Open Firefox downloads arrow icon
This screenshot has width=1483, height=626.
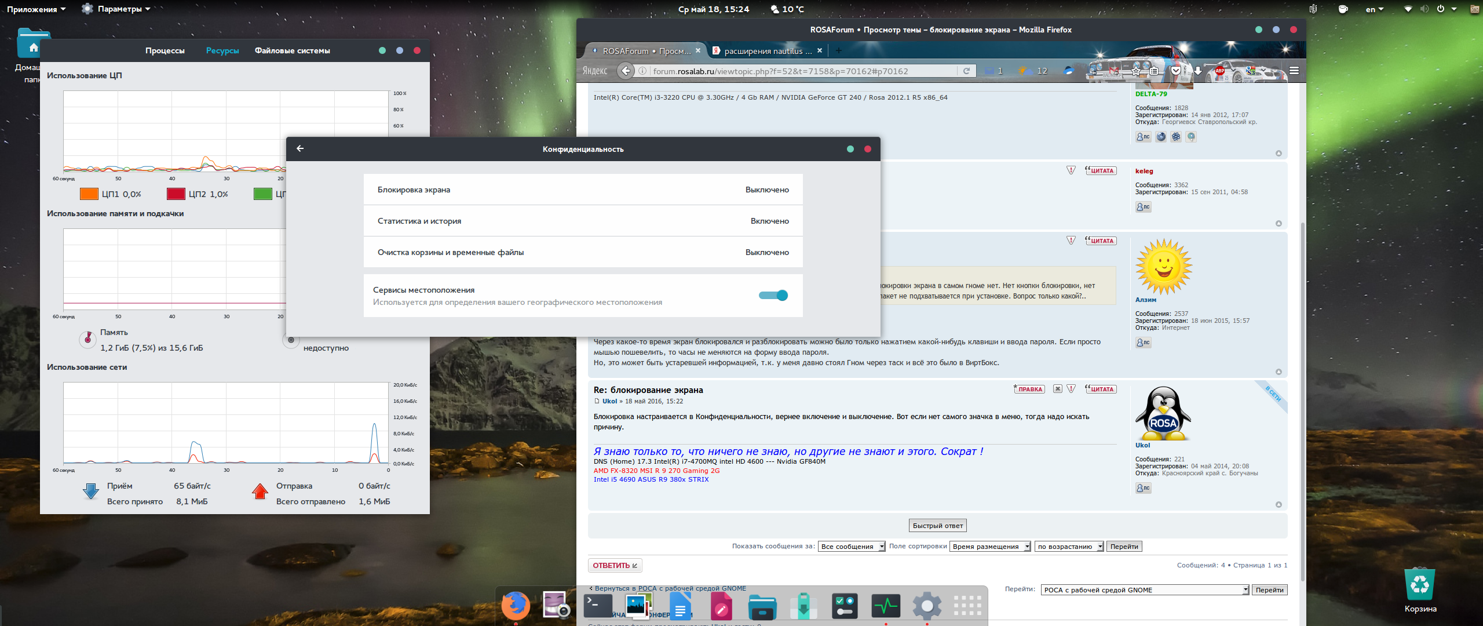pos(1197,71)
